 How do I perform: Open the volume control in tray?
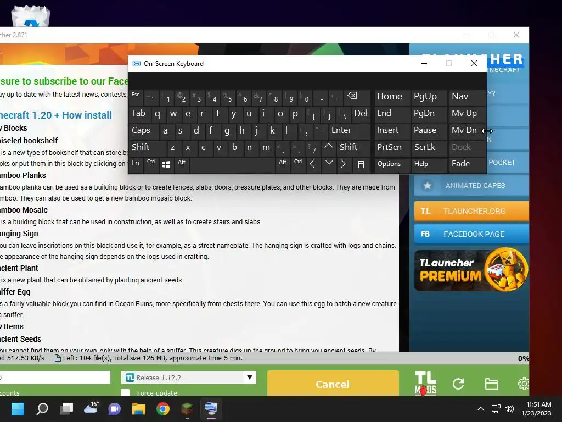tap(509, 409)
